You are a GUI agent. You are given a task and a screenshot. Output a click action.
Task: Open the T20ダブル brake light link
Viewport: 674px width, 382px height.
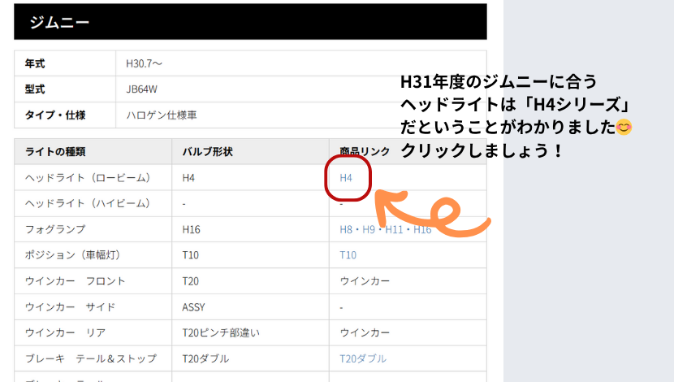(x=362, y=358)
